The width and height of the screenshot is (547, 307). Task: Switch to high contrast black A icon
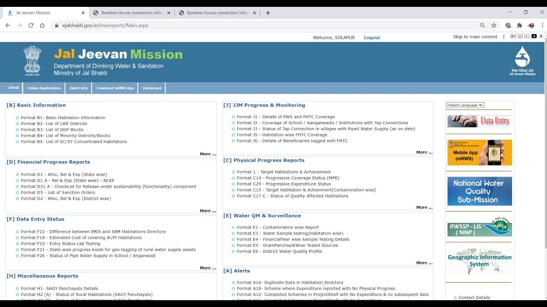[x=534, y=36]
